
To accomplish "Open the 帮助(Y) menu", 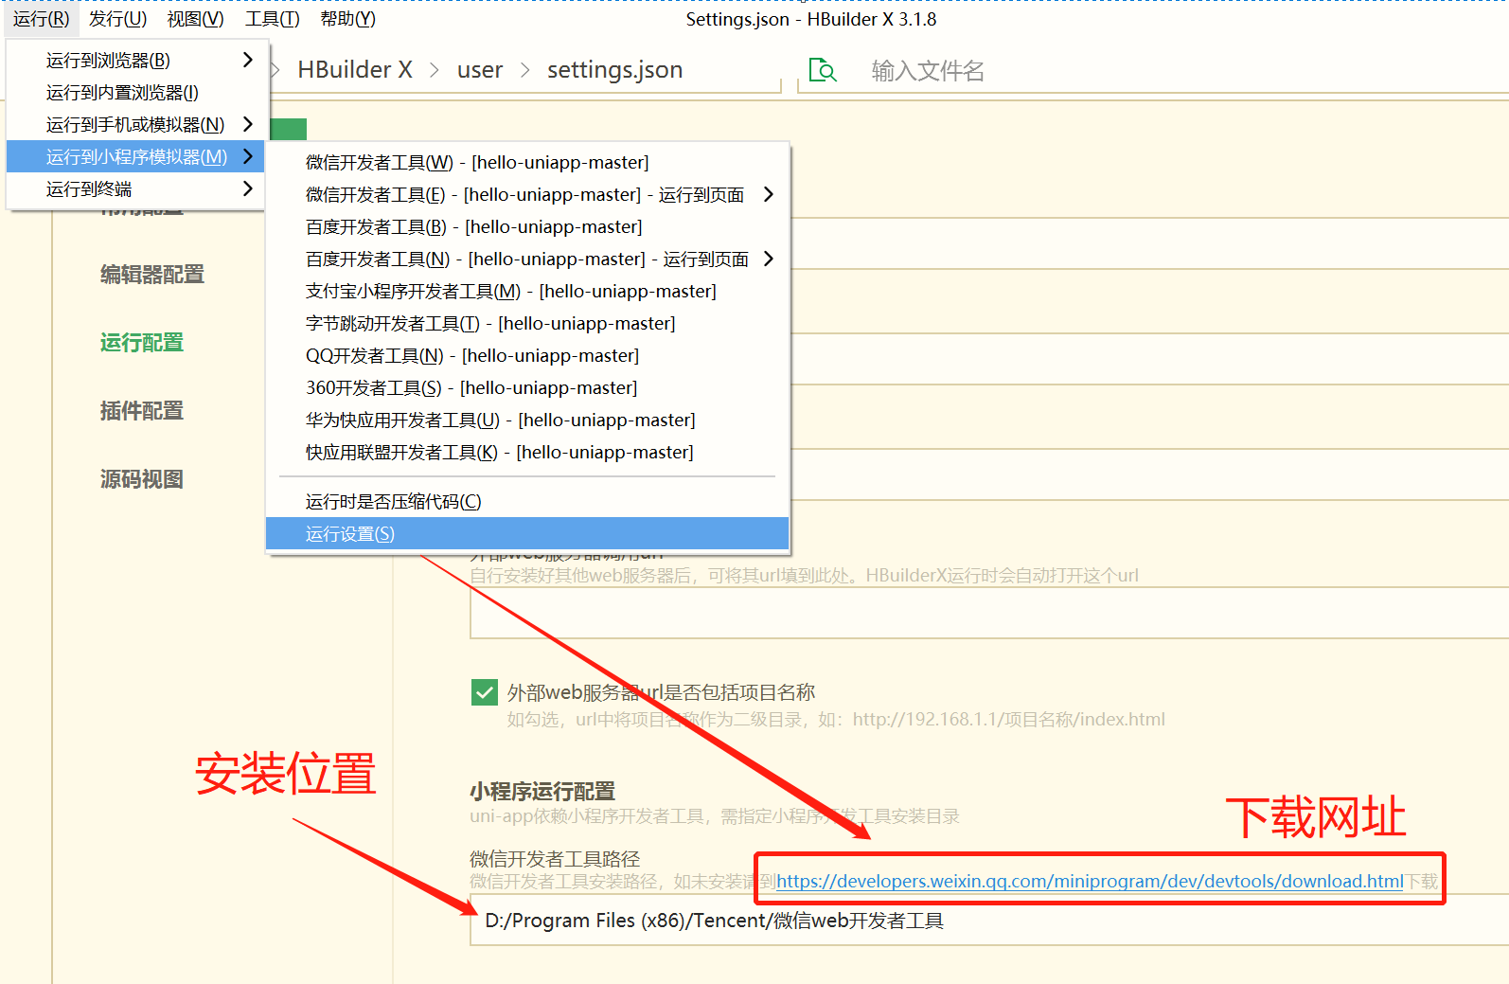I will click(347, 19).
